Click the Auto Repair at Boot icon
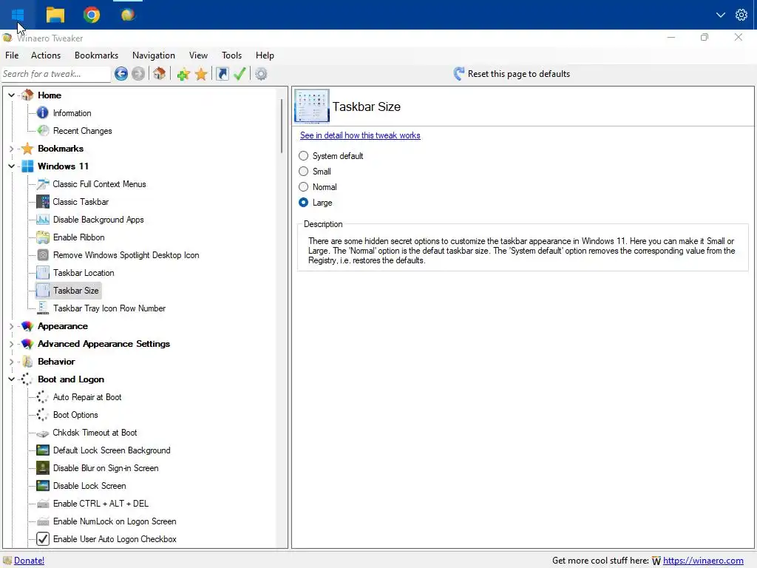The width and height of the screenshot is (757, 568). (42, 397)
